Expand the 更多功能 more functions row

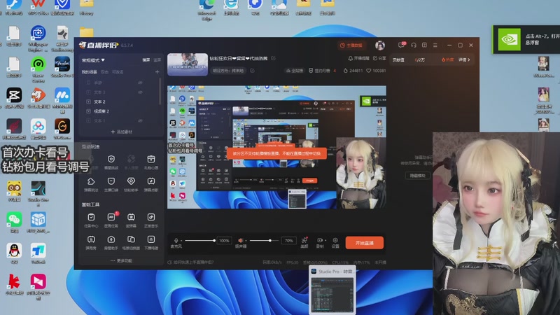pyautogui.click(x=121, y=260)
